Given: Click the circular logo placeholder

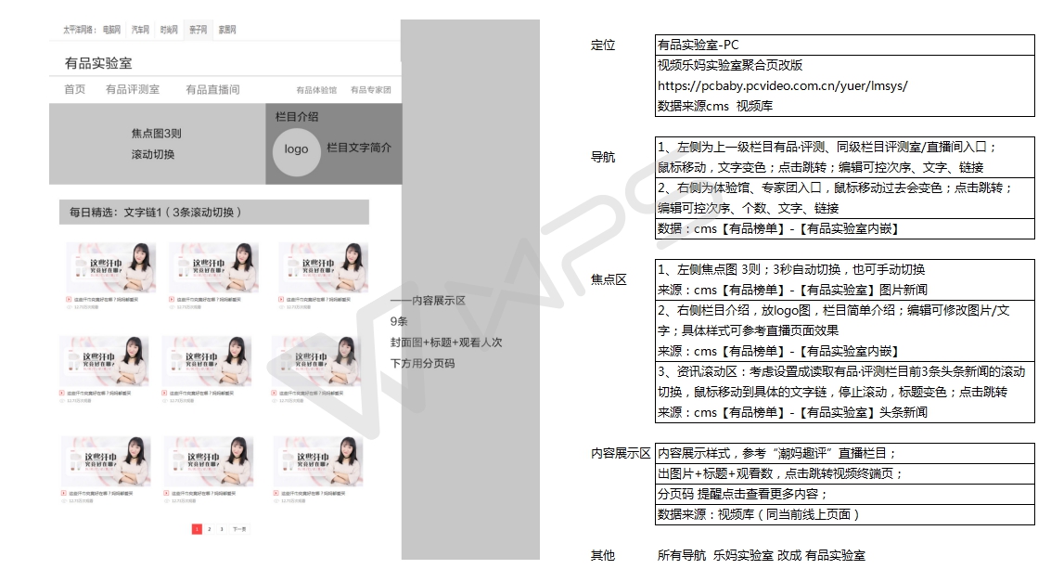Looking at the screenshot, I should pyautogui.click(x=296, y=149).
